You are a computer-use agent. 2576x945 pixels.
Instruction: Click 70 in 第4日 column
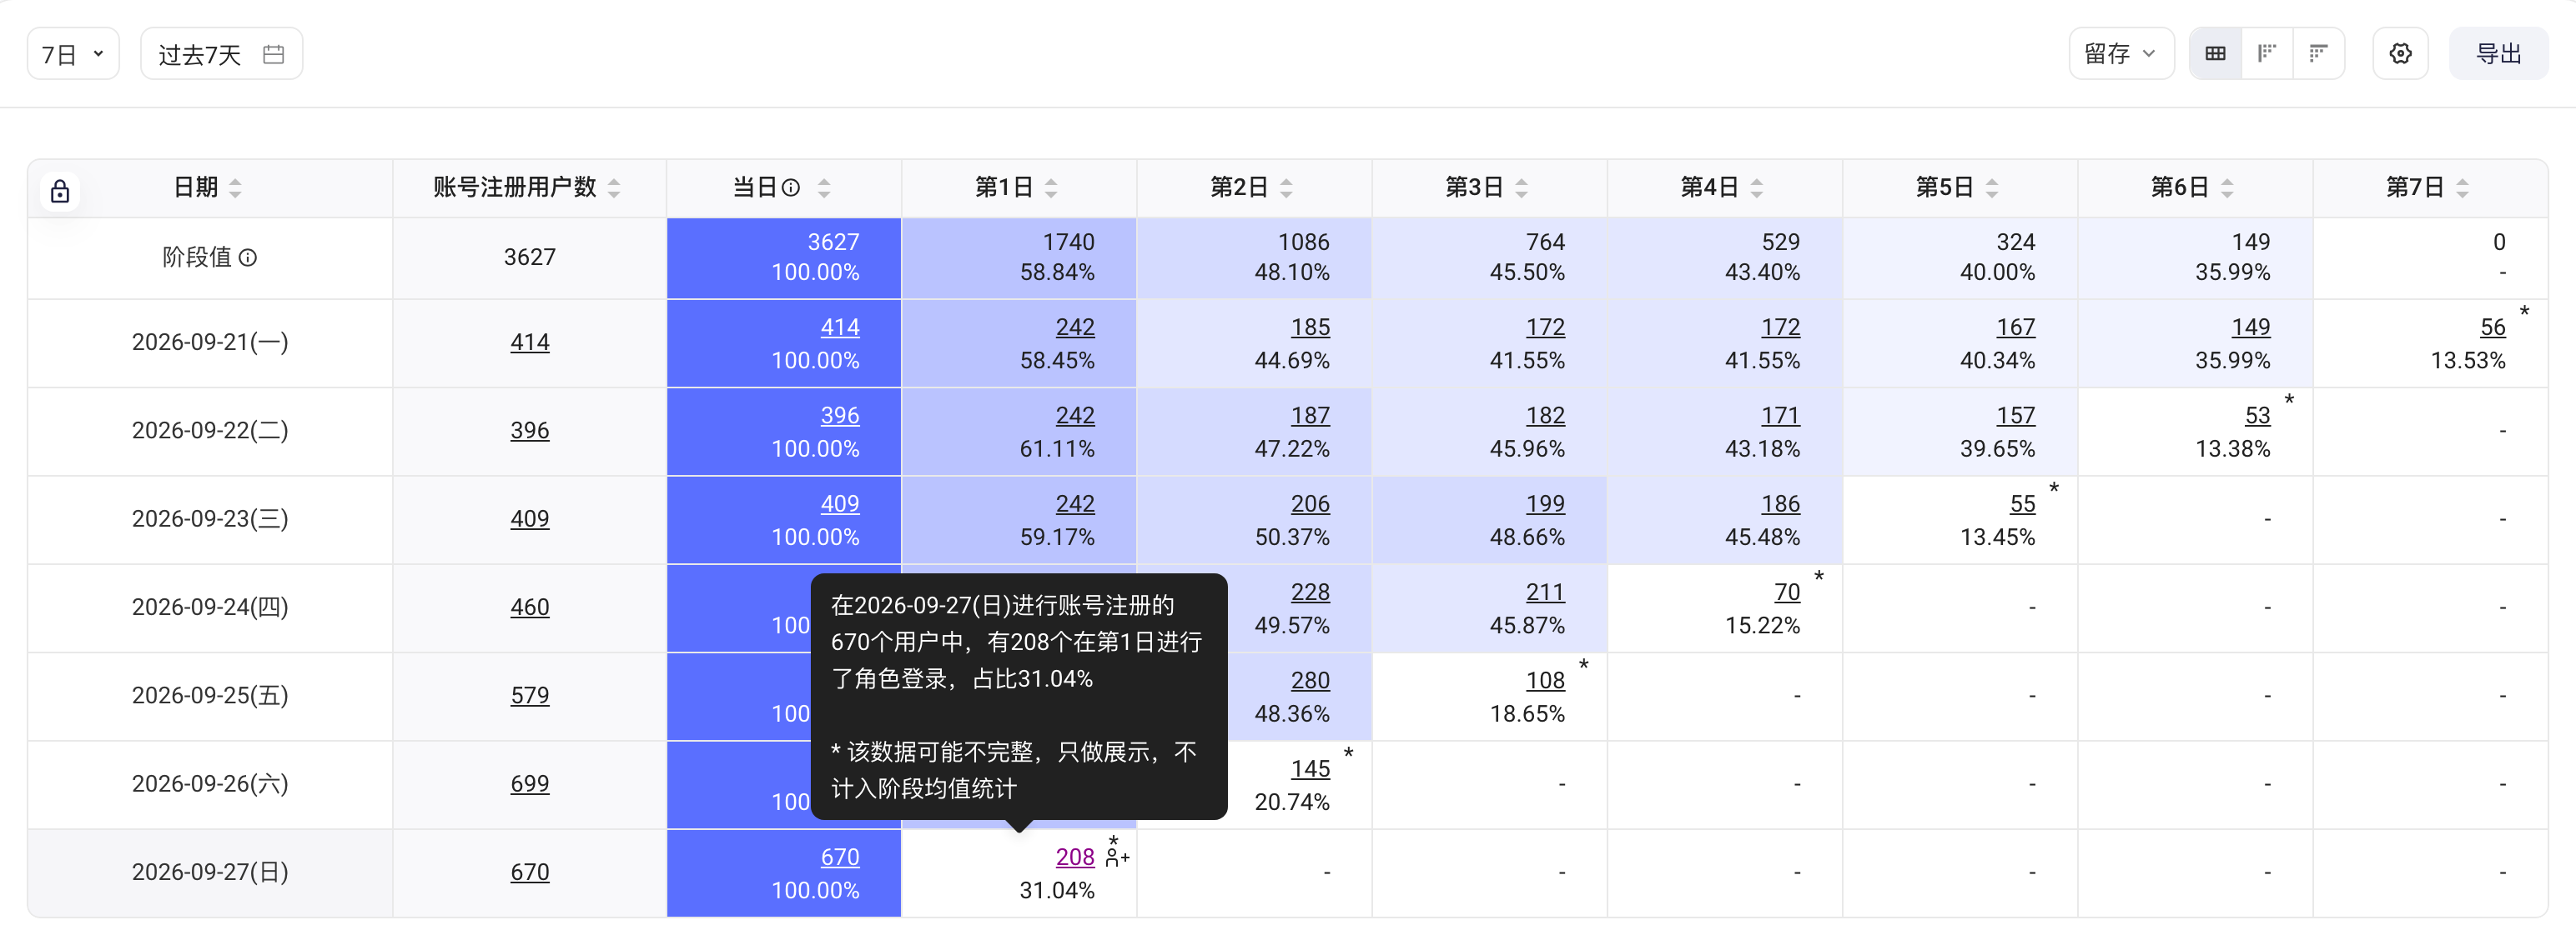coord(1787,592)
